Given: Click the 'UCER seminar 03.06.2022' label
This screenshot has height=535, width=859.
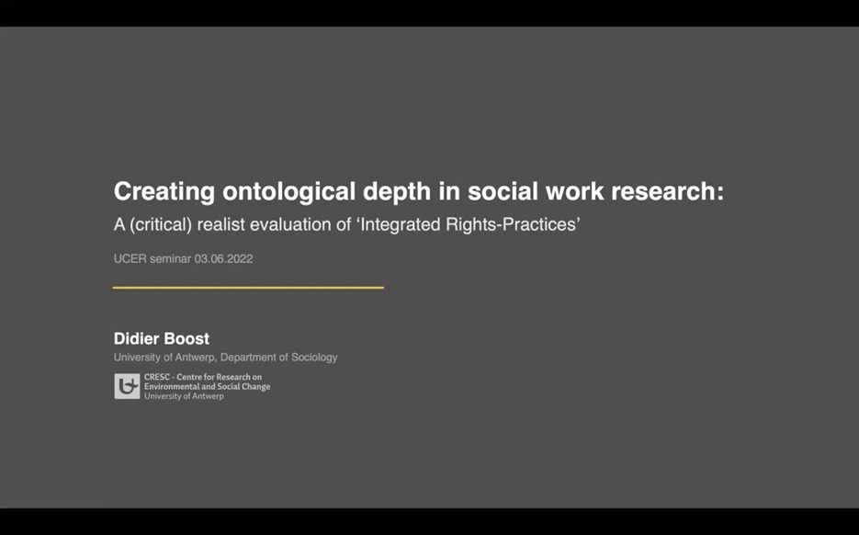Looking at the screenshot, I should [x=184, y=258].
